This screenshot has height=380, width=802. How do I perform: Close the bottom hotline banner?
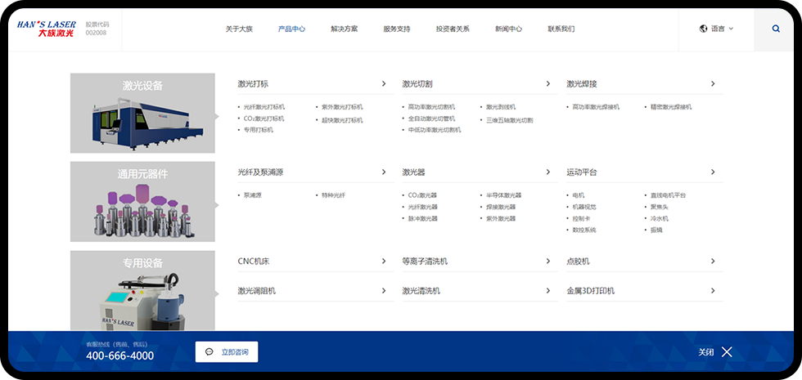pyautogui.click(x=727, y=352)
